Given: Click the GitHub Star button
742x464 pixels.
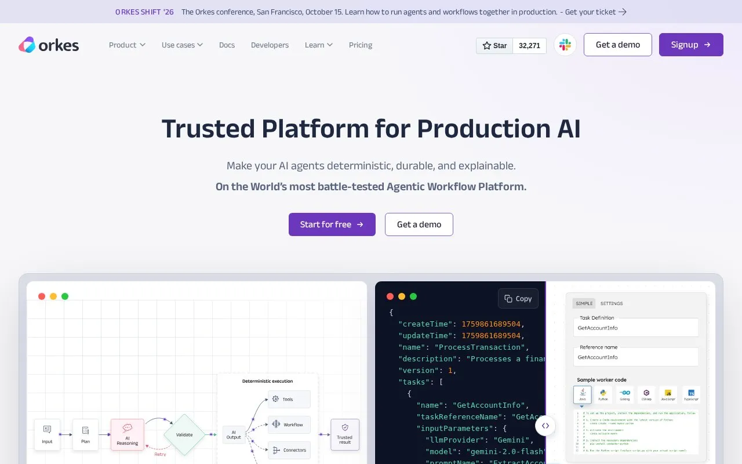Looking at the screenshot, I should coord(494,45).
